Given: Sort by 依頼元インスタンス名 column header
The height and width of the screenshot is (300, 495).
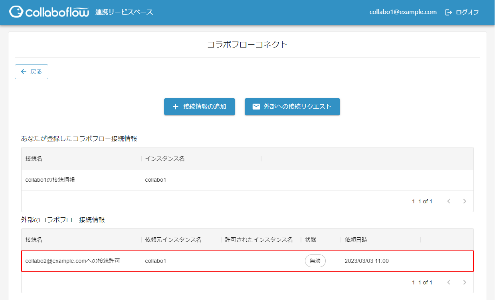Looking at the screenshot, I should [173, 240].
